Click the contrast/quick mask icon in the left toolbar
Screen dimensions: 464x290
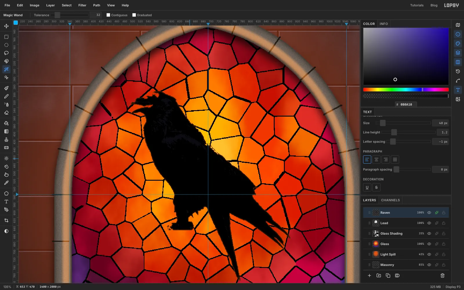point(6,231)
